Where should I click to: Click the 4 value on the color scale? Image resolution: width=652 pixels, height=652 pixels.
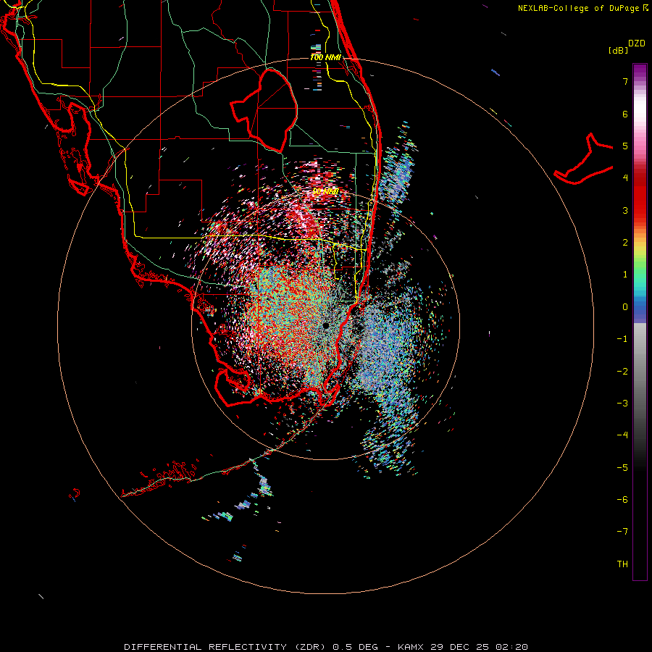coord(625,178)
